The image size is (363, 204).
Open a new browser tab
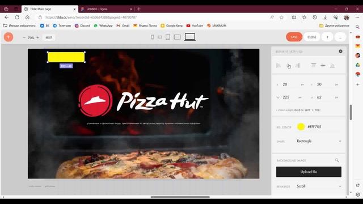[x=139, y=9]
